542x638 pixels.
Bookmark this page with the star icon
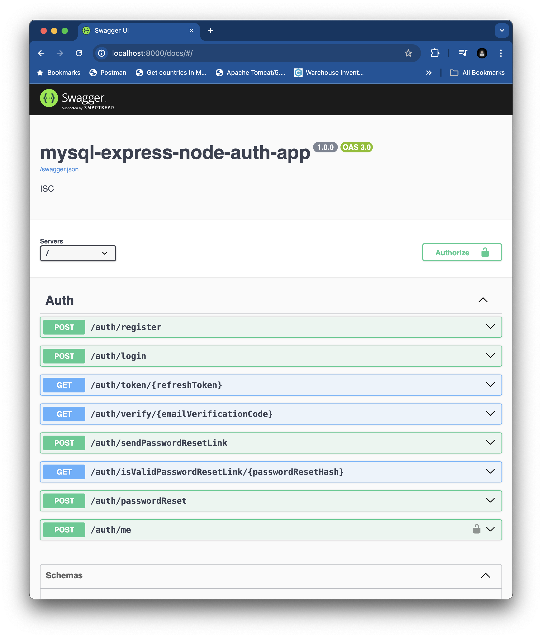tap(408, 53)
